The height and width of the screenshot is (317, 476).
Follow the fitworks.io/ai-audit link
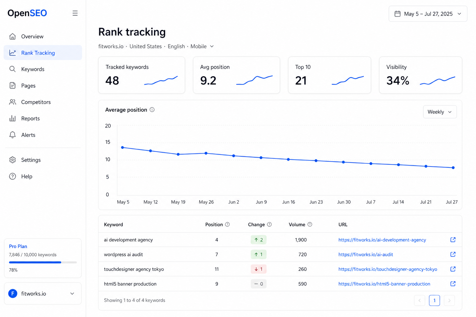(366, 254)
